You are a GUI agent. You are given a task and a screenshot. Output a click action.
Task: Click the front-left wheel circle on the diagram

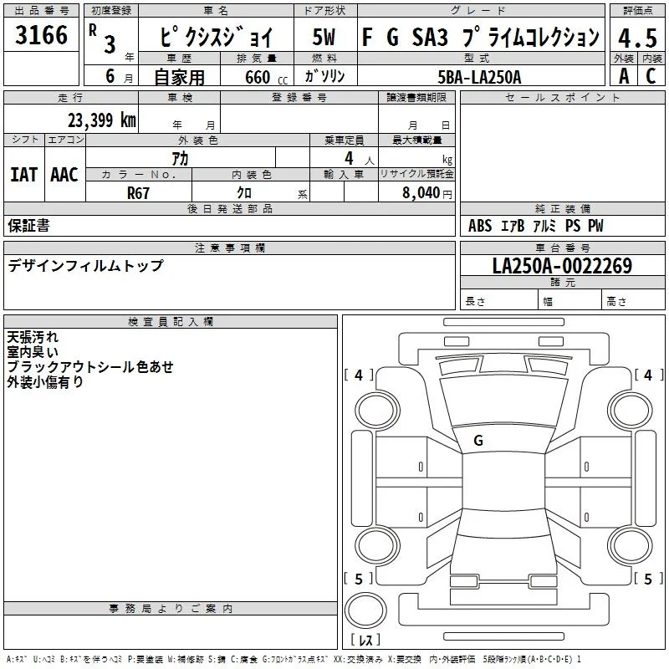click(x=377, y=411)
